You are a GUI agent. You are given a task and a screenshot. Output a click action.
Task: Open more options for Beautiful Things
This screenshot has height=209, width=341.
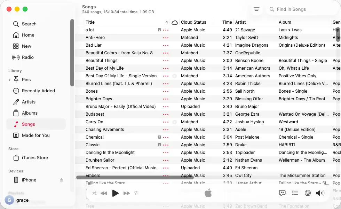(166, 61)
